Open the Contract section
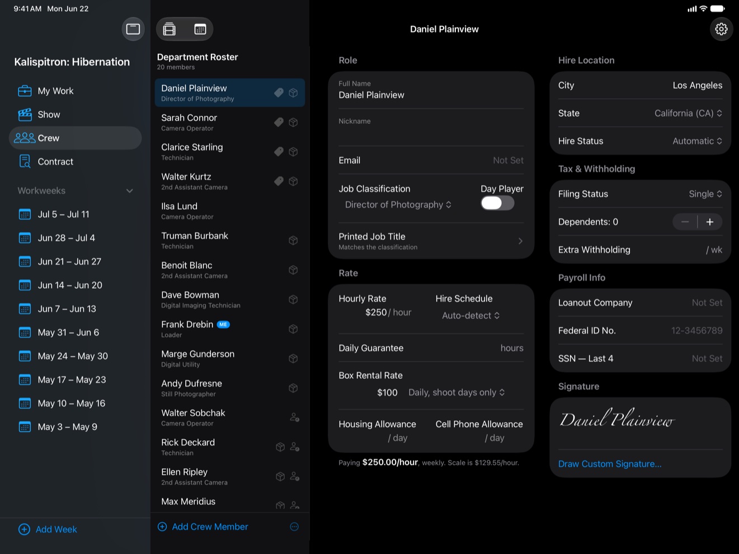Screen dimensions: 739x554 coord(75,161)
